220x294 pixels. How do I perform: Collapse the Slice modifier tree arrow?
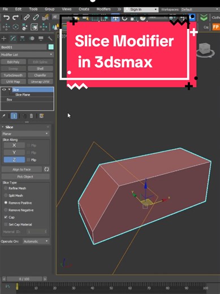(x=9, y=89)
